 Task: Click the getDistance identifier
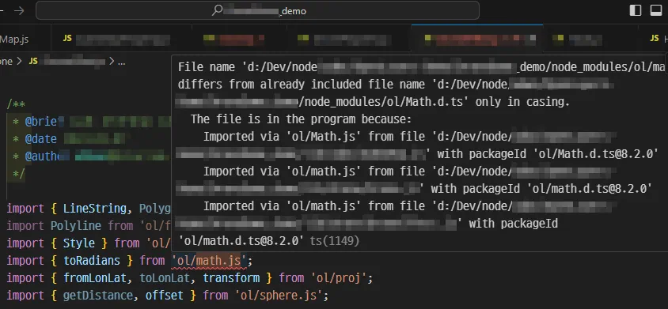pos(98,296)
